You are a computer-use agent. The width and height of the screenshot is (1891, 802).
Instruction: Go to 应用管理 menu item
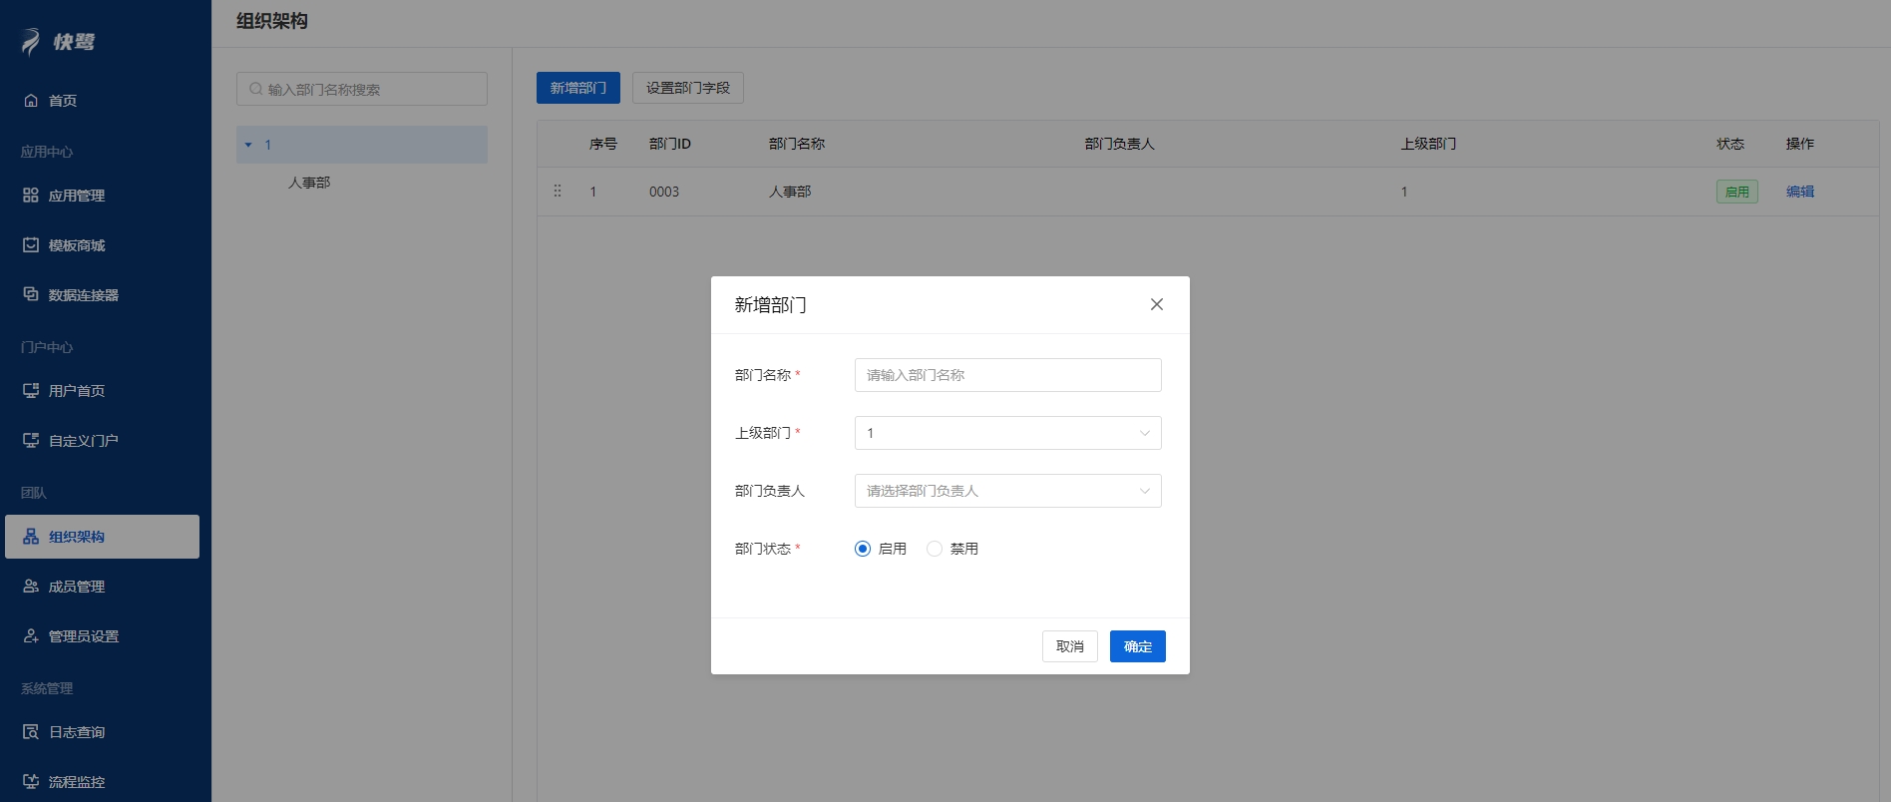(77, 196)
